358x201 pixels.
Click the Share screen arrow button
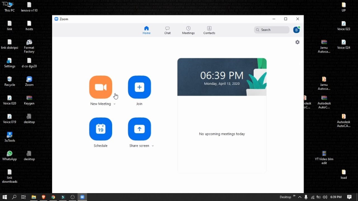(139, 129)
